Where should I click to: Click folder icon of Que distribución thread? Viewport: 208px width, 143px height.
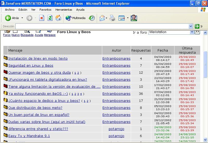click(5, 107)
